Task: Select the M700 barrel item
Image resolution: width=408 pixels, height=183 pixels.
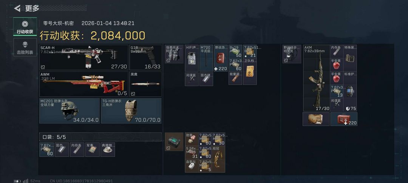Action: tap(206, 58)
